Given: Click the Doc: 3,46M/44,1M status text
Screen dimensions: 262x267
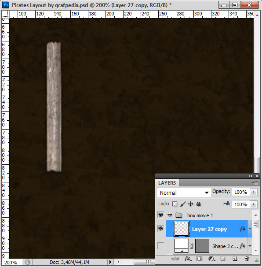Looking at the screenshot, I should (x=69, y=262).
